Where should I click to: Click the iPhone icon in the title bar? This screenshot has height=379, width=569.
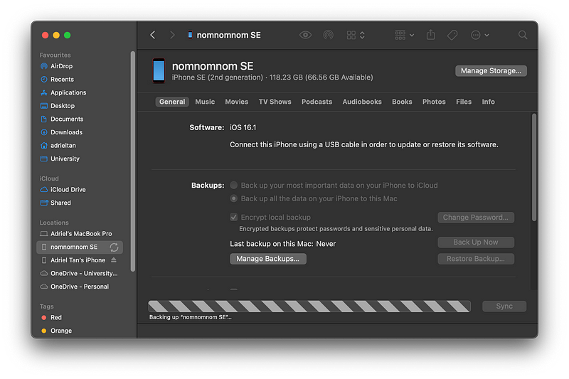(190, 35)
